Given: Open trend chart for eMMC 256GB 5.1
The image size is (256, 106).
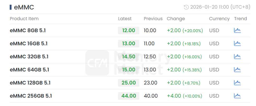Looking at the screenshot, I should (237, 96).
